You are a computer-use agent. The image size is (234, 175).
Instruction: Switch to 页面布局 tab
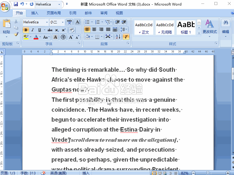pyautogui.click(x=54, y=13)
